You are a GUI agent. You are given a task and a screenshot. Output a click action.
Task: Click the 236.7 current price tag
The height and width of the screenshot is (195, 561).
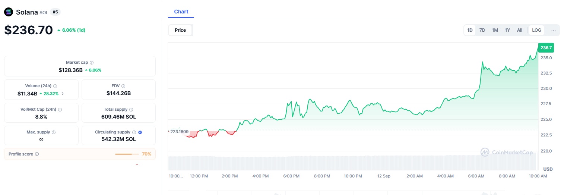coord(546,48)
